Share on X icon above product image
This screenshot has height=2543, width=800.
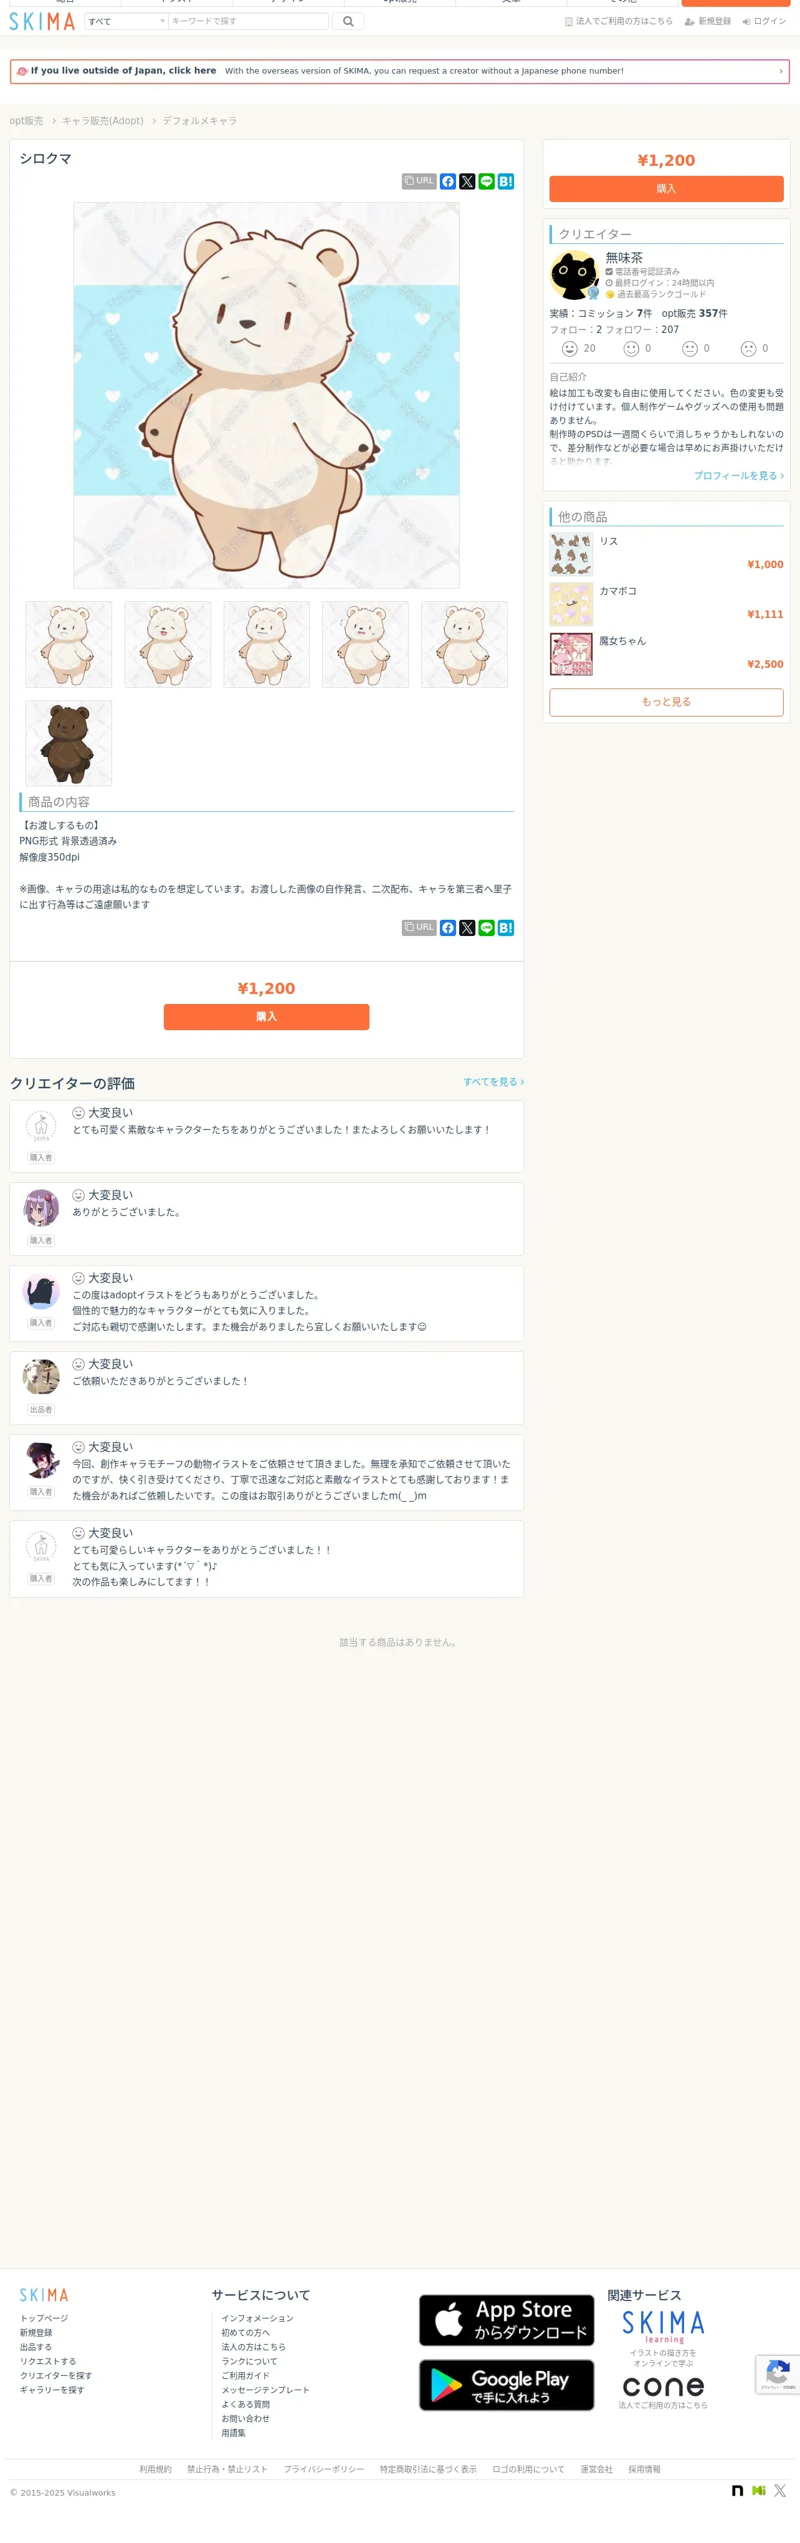click(467, 181)
